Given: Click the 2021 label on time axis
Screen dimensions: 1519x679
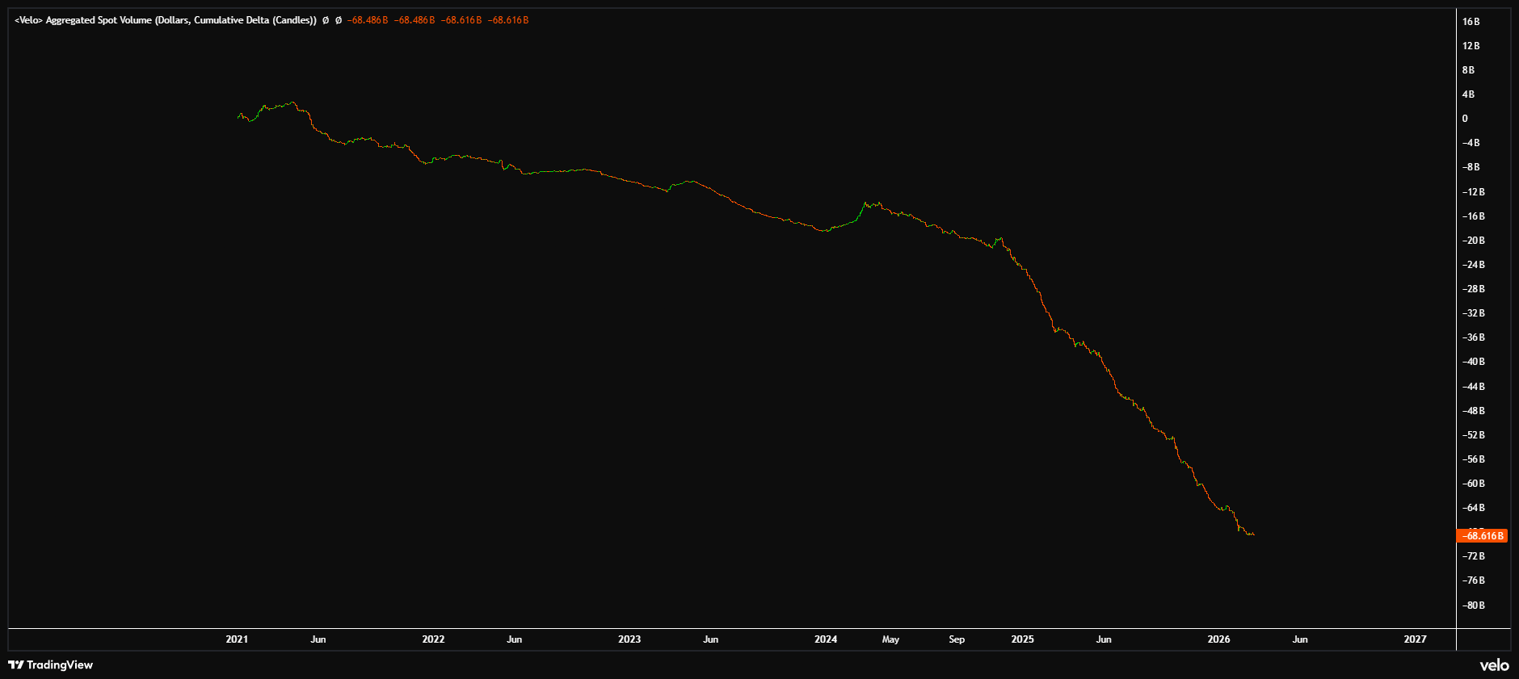Looking at the screenshot, I should coord(237,639).
